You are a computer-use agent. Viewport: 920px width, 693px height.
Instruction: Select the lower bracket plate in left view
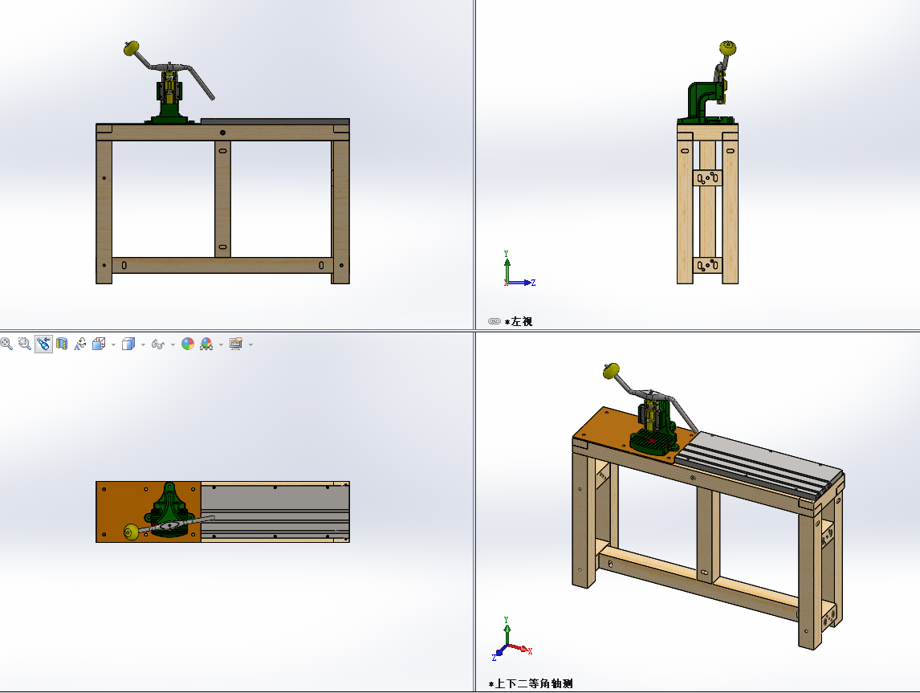(x=707, y=265)
